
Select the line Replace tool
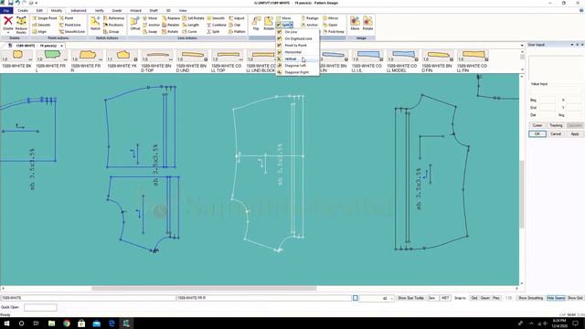click(x=171, y=18)
